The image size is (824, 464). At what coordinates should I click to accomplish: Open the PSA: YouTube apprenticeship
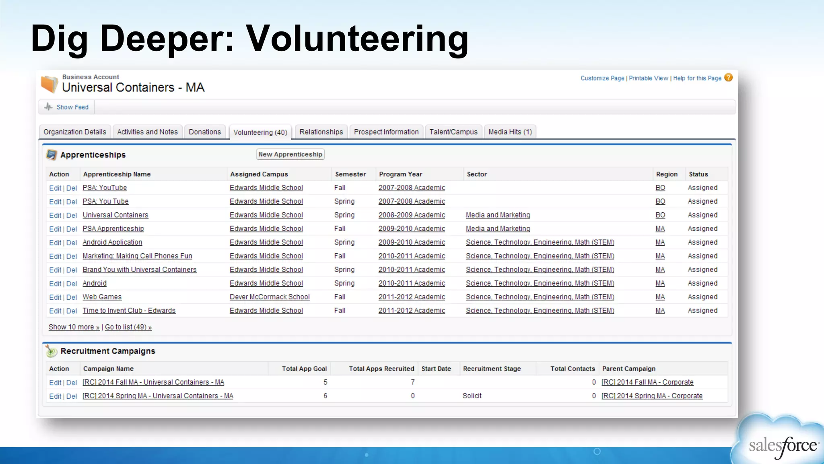pyautogui.click(x=105, y=188)
